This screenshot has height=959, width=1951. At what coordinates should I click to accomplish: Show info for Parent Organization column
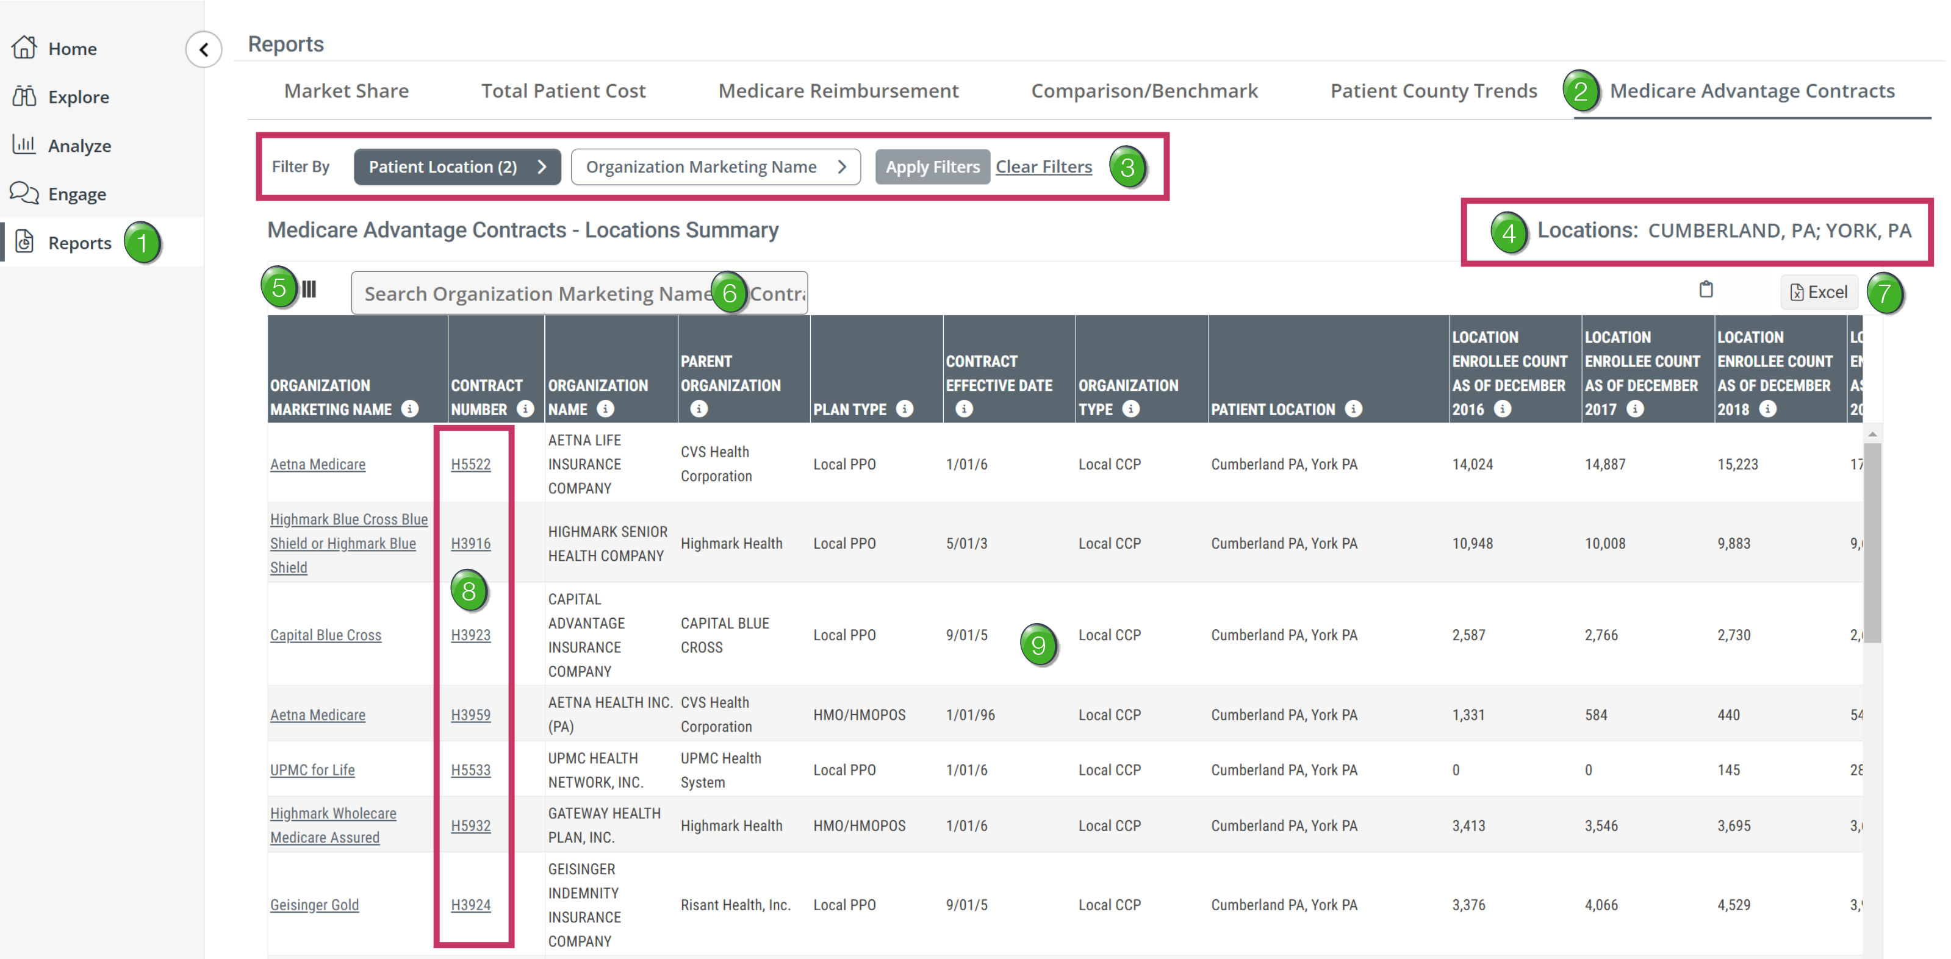[699, 408]
